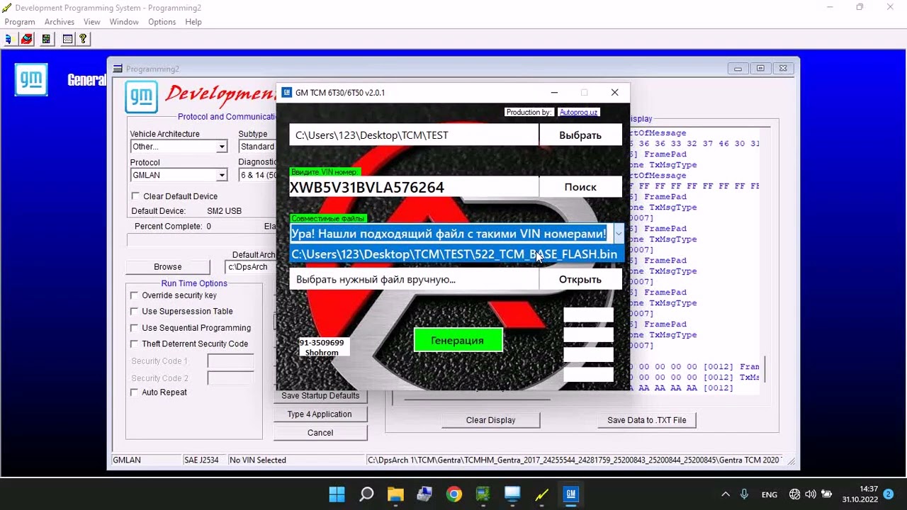Click the Default Archive path field
The height and width of the screenshot is (510, 907).
pos(251,267)
